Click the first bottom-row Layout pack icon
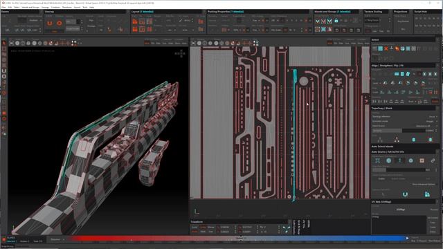 pos(135,29)
